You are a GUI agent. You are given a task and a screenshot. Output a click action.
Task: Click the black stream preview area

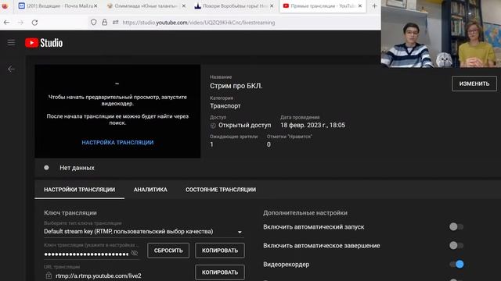coord(117,111)
